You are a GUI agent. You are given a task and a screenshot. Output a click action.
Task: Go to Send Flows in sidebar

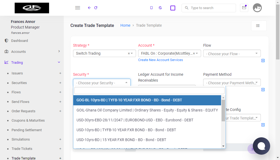tap(20, 102)
